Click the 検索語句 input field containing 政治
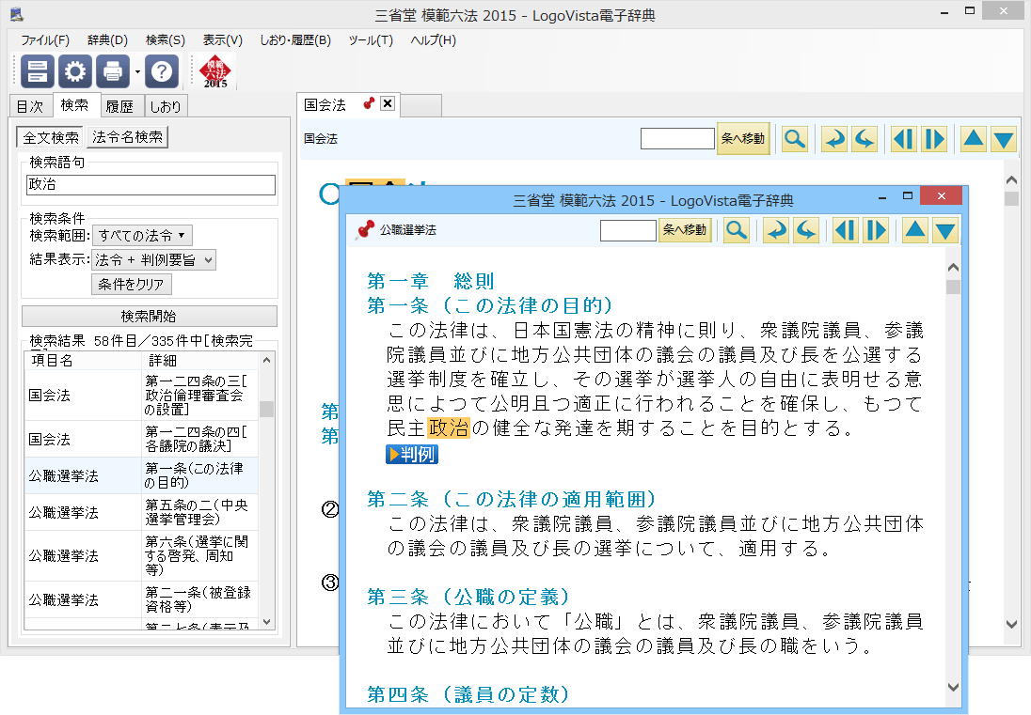Screen dimensions: 1031x715 click(151, 185)
